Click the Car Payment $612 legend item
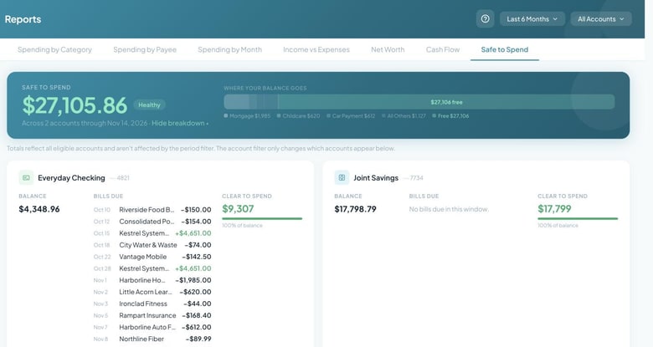653x347 pixels. pyautogui.click(x=351, y=116)
